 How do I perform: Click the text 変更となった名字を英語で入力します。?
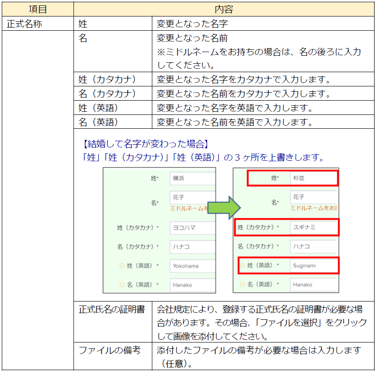tap(235, 108)
